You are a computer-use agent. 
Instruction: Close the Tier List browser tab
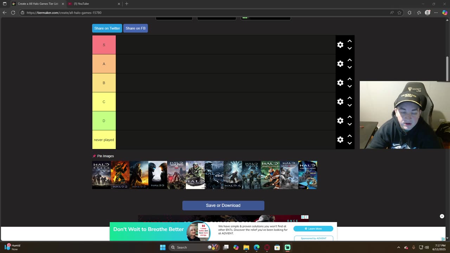click(63, 4)
